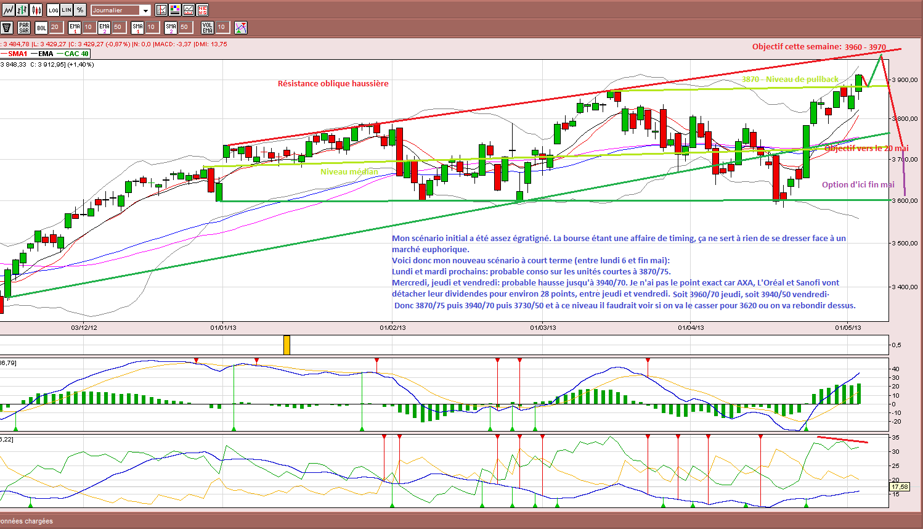The image size is (923, 529).
Task: Toggle the EMA 1 indicator
Action: click(75, 28)
